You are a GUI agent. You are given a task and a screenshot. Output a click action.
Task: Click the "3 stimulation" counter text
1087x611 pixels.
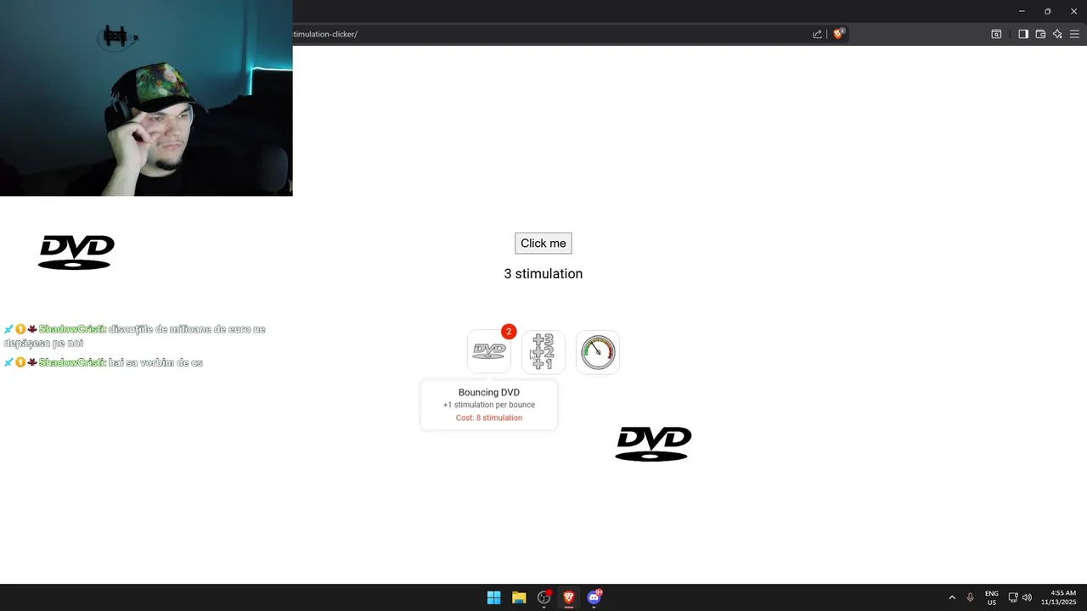tap(543, 274)
